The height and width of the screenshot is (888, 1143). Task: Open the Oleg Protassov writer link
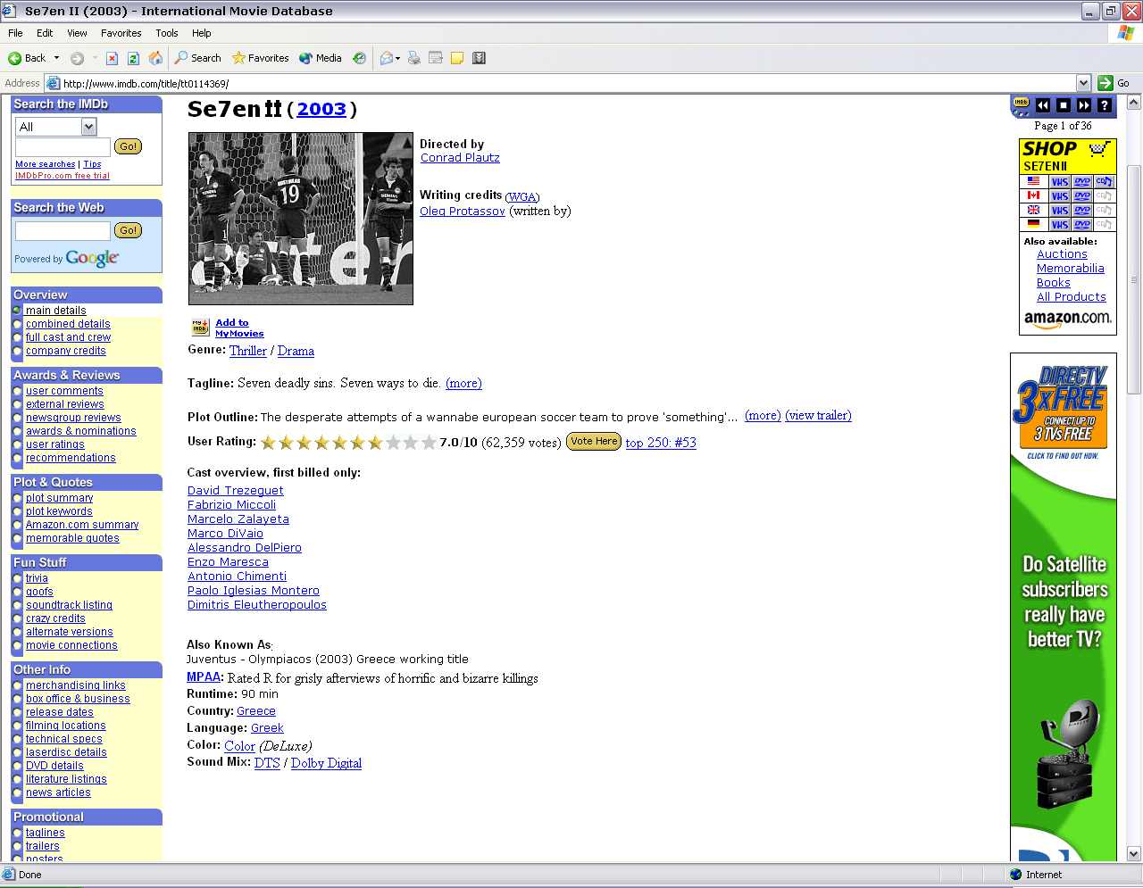point(463,212)
